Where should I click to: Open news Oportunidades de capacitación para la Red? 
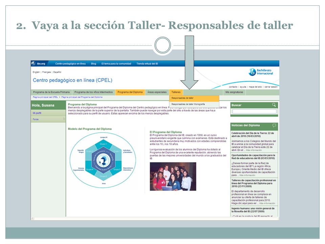click(x=253, y=157)
